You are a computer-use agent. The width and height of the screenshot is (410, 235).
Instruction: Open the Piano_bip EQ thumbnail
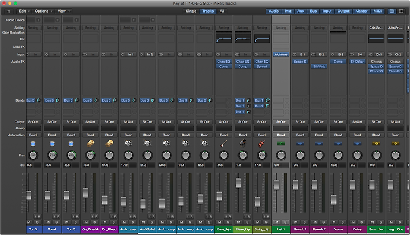point(243,39)
